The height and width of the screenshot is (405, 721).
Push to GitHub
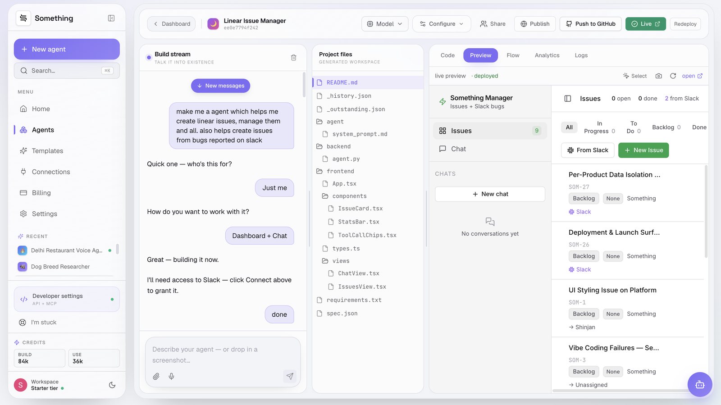coord(591,24)
